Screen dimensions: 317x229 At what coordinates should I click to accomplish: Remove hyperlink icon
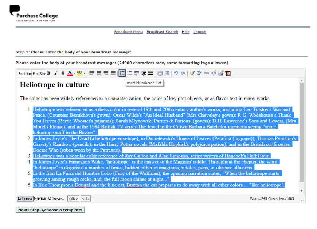[214, 73]
